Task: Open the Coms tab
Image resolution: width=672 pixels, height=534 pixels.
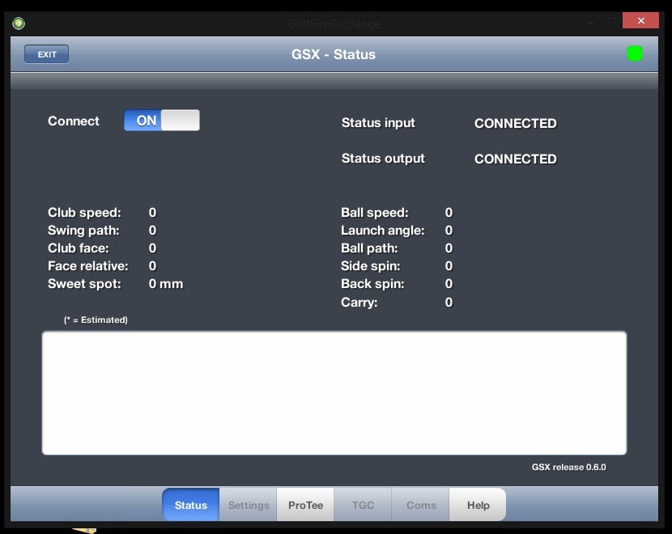Action: [421, 505]
